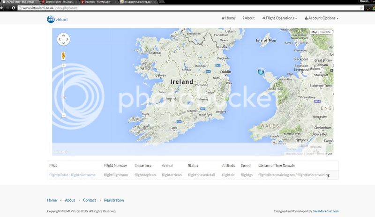Click the Street View pegman icon
The image size is (375, 217).
64,56
